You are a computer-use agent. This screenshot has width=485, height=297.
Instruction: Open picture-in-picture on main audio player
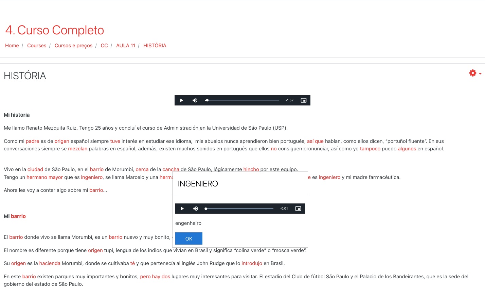pos(304,100)
